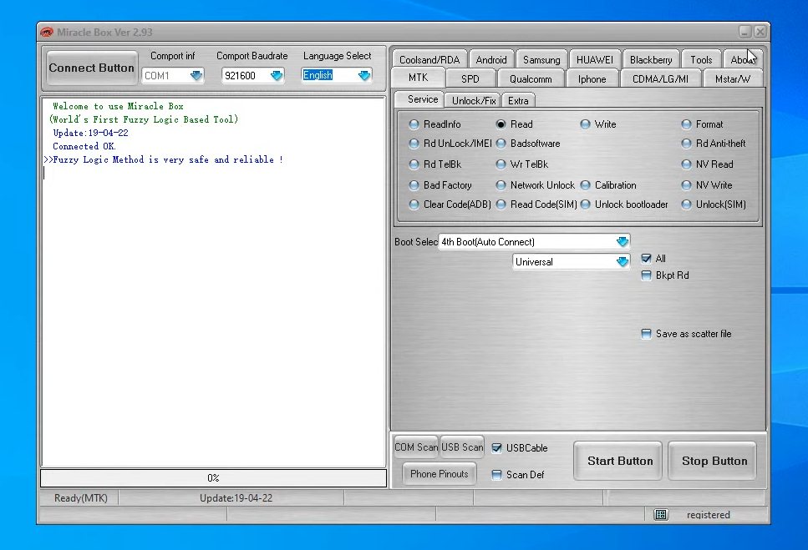Open Phone Pinouts
This screenshot has height=550, width=808.
coord(439,474)
